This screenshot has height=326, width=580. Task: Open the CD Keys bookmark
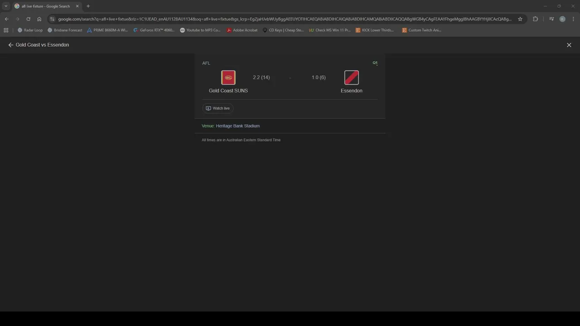283,30
